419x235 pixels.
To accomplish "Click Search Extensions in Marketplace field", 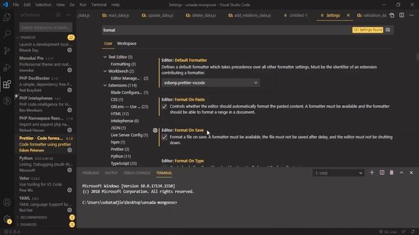I will [x=46, y=27].
